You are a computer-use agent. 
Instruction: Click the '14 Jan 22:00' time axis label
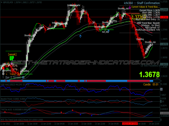tap(154, 124)
